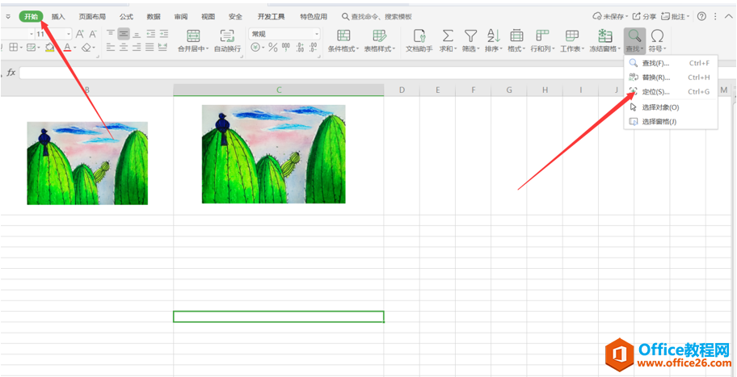The image size is (737, 377).
Task: Switch to the 页面布局 tab
Action: (x=93, y=16)
